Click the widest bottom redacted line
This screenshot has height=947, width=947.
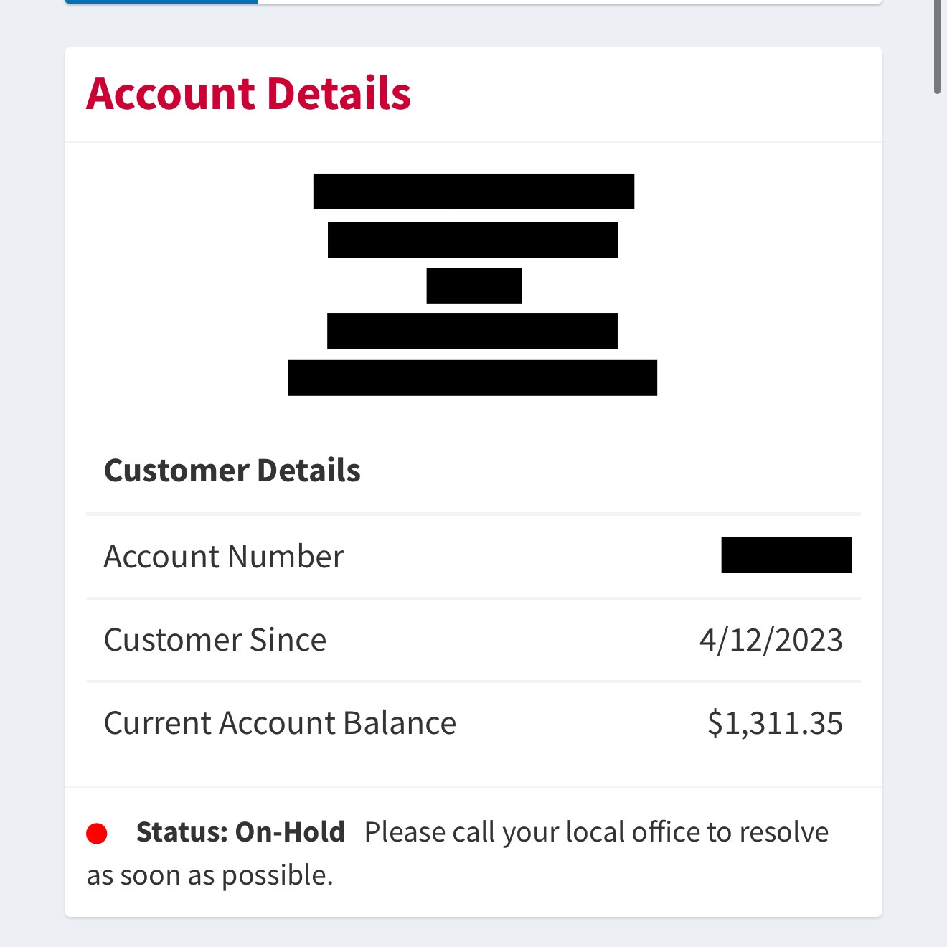click(x=472, y=378)
